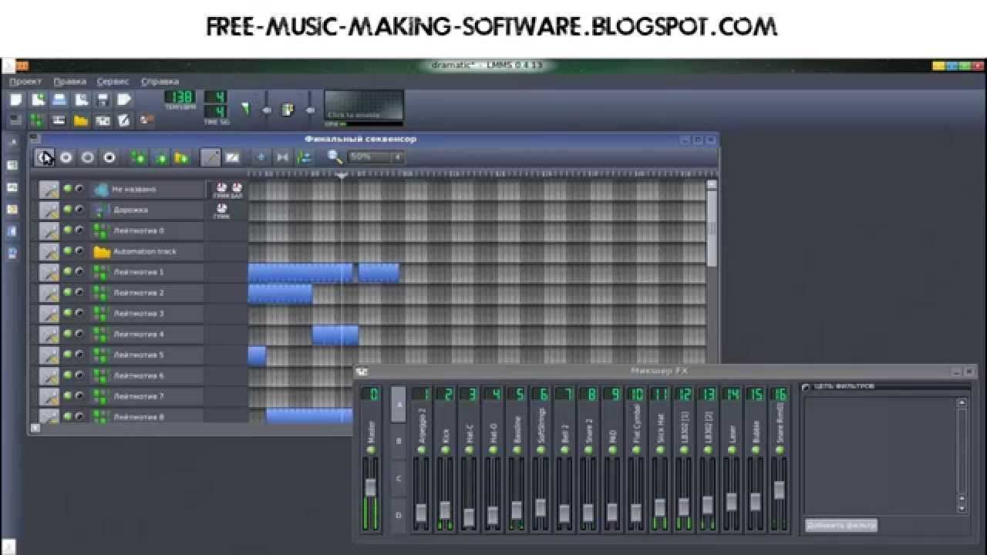This screenshot has width=987, height=555.
Task: Click the Master channel volume fader
Action: [370, 487]
